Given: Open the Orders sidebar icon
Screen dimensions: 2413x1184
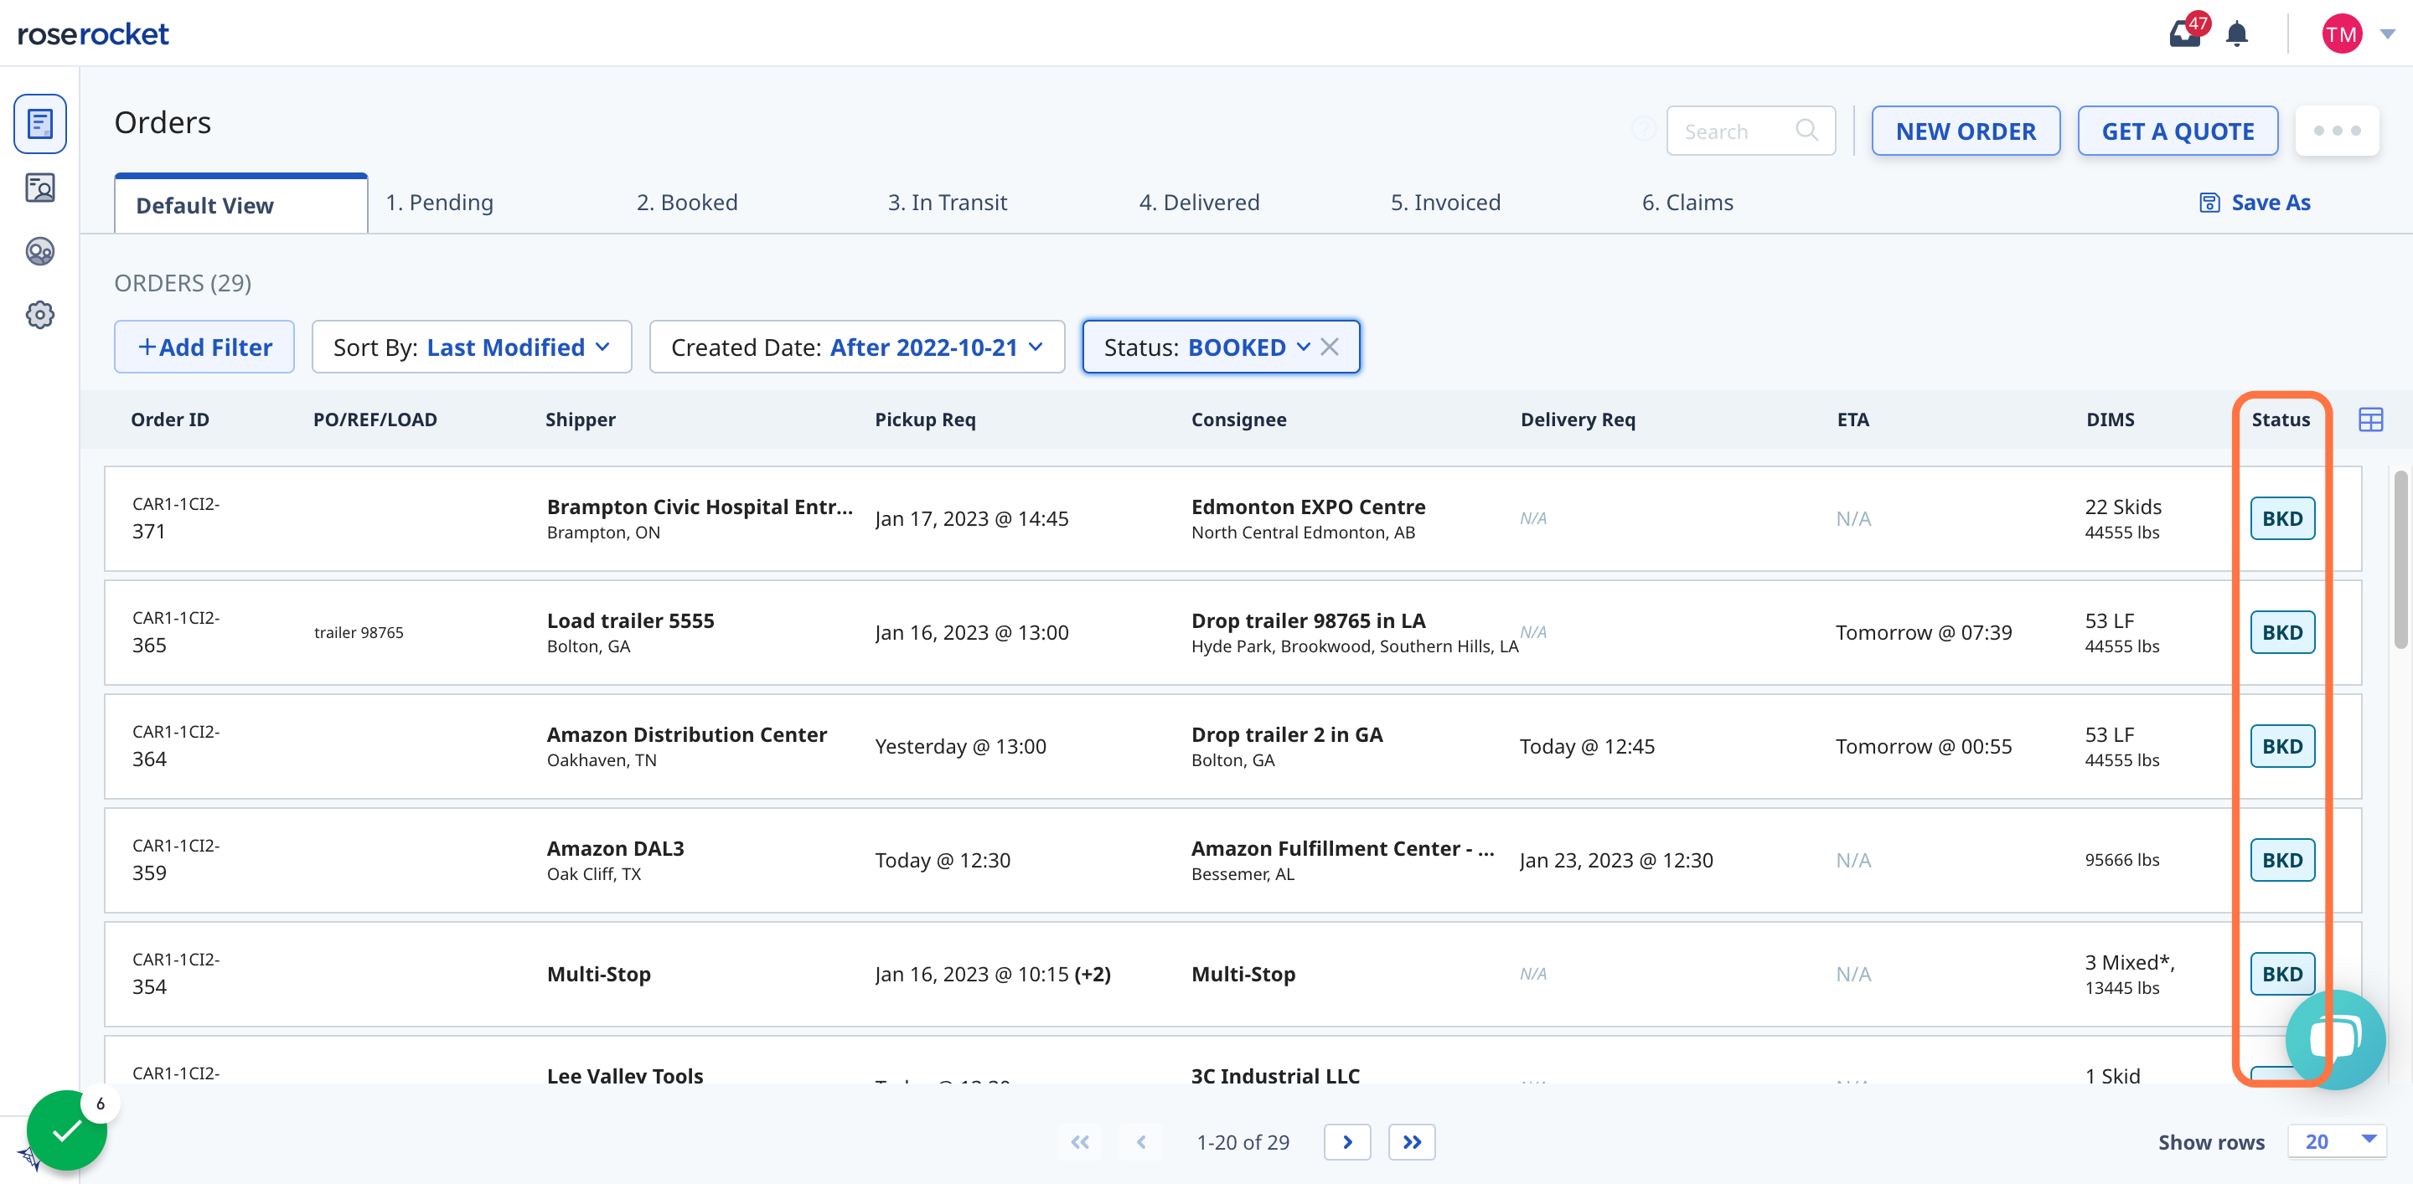Looking at the screenshot, I should [x=39, y=124].
